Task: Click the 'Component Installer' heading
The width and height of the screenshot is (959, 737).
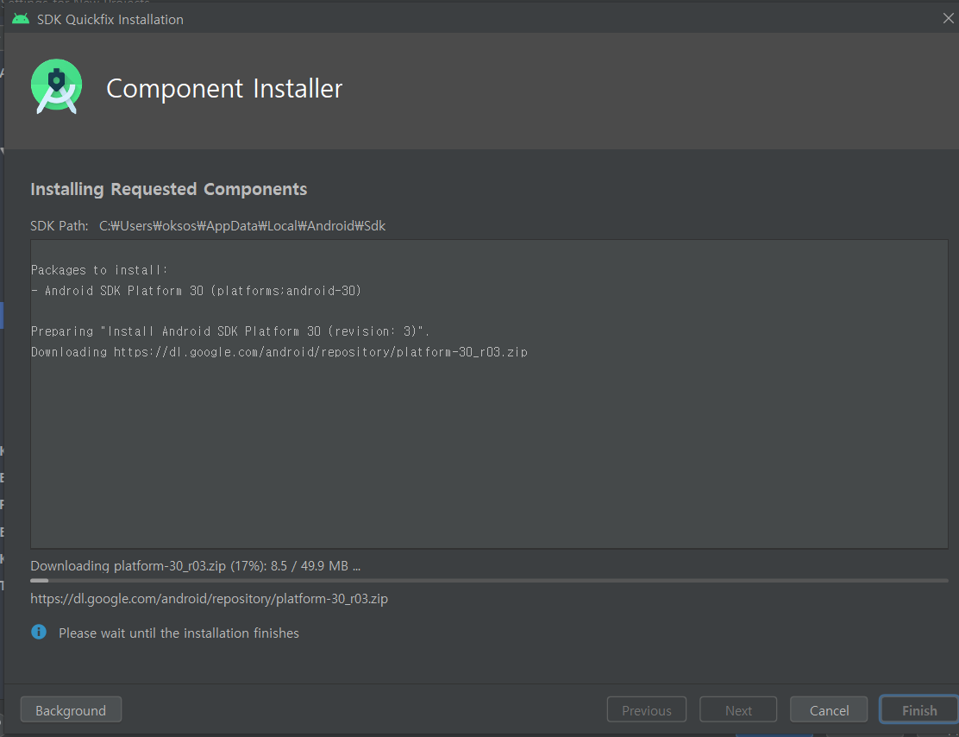Action: pyautogui.click(x=224, y=89)
